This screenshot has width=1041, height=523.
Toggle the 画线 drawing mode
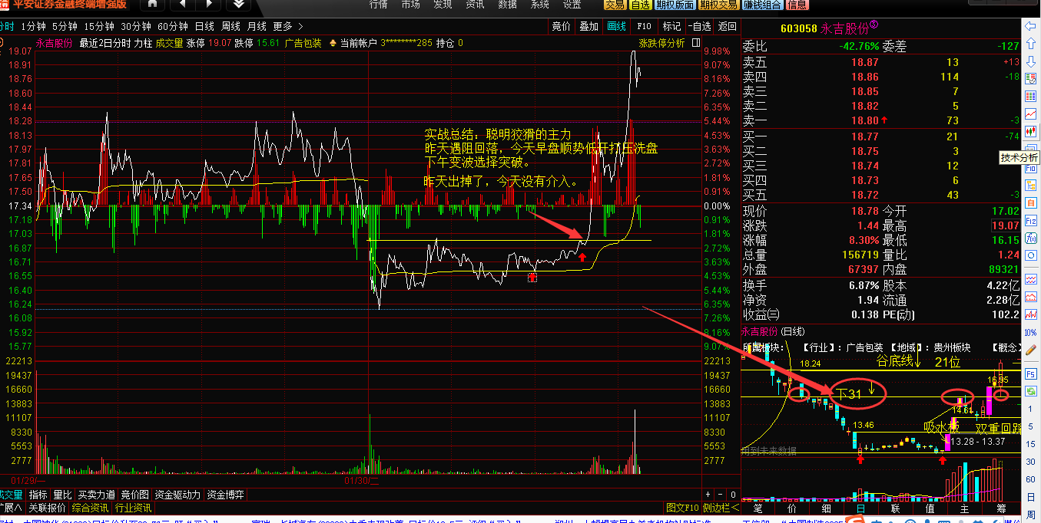[616, 26]
